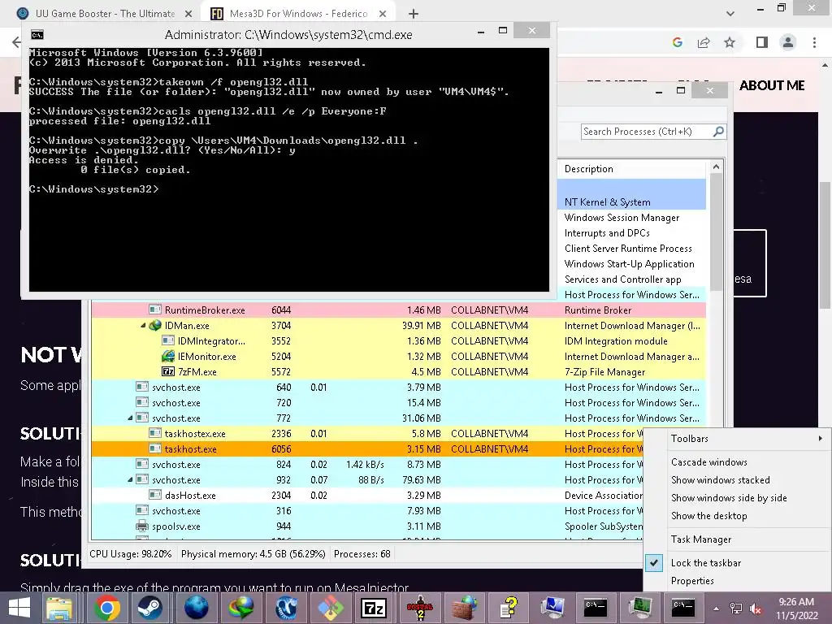Open Chrome three-dot menu

pyautogui.click(x=814, y=42)
